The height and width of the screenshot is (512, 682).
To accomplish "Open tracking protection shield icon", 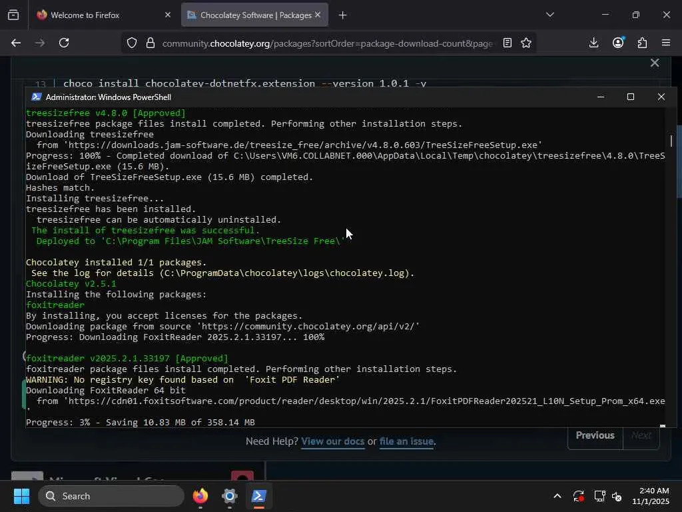I will (x=132, y=43).
